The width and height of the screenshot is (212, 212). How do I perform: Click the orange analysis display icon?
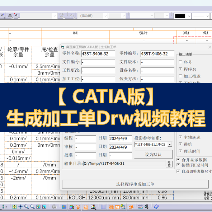point(78,207)
